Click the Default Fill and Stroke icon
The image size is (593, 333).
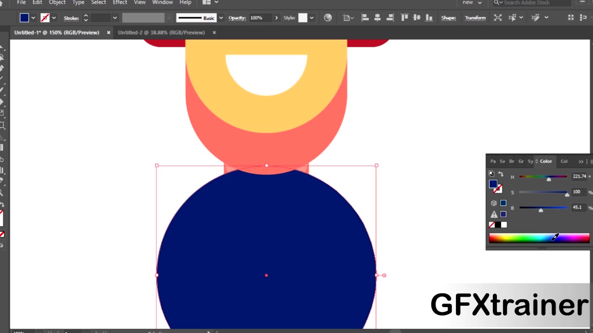tap(491, 174)
